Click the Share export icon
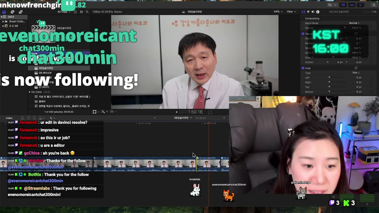379x213 pixels. [374, 5]
